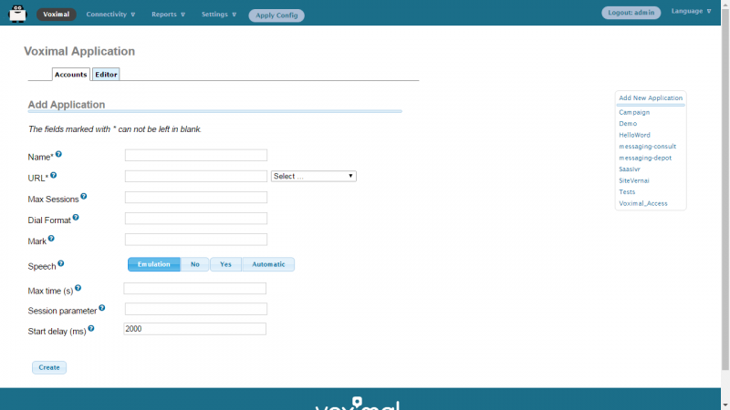Select No speech option
730x410 pixels.
[194, 264]
